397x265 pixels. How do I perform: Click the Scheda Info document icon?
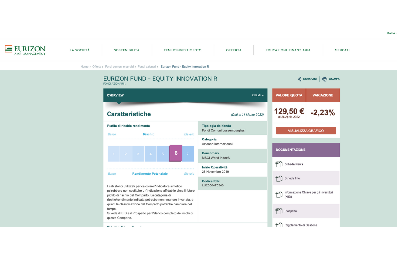pyautogui.click(x=279, y=178)
